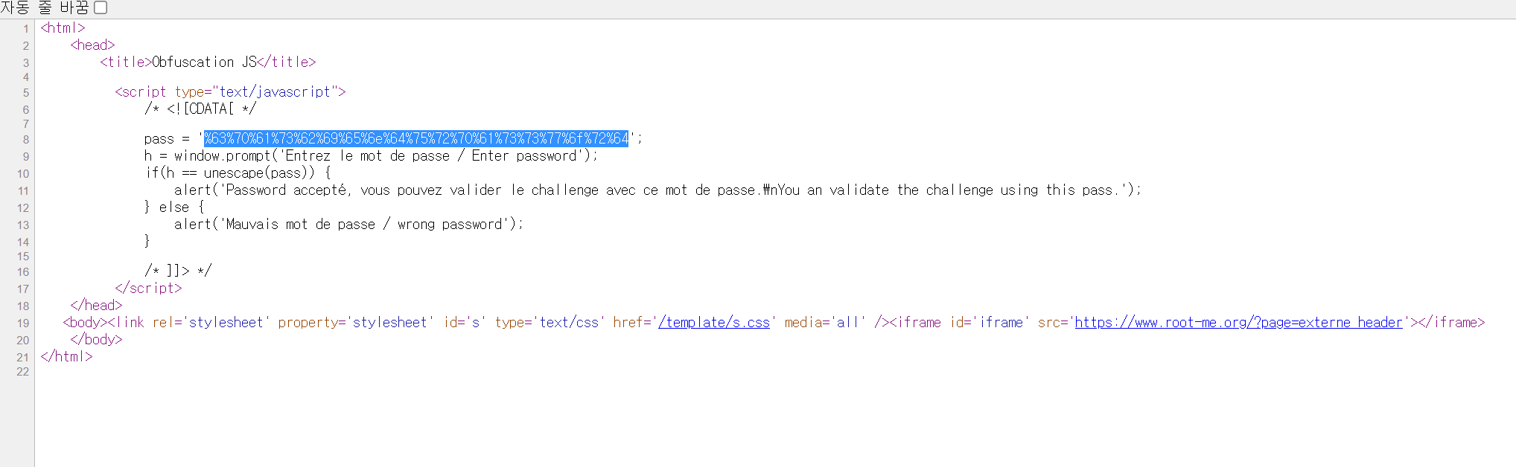Click the highlighted URL-encoded pass string

[x=416, y=138]
